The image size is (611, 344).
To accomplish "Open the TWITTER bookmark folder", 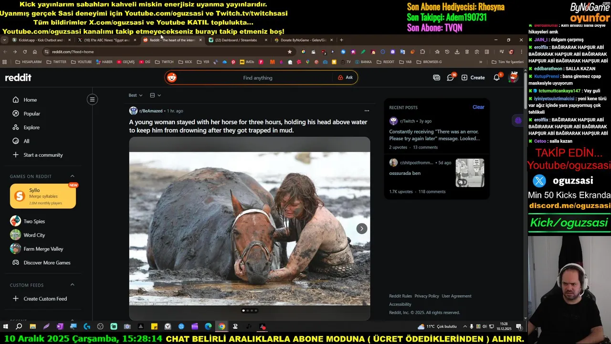I will (x=56, y=62).
